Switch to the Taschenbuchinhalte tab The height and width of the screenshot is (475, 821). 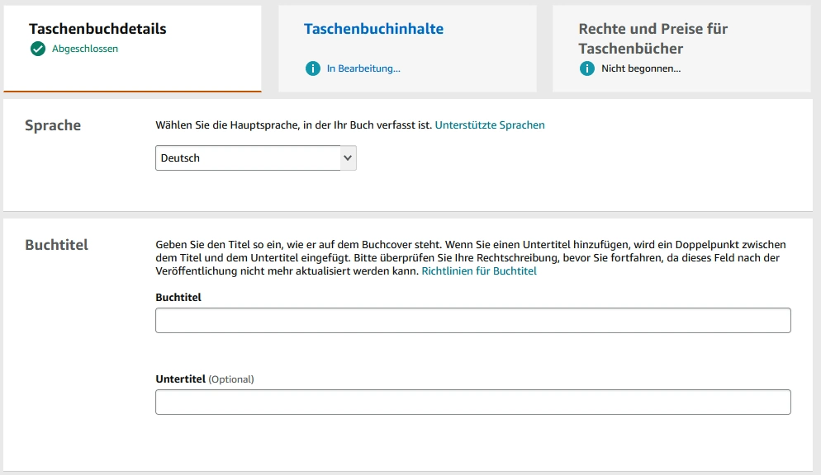click(373, 29)
